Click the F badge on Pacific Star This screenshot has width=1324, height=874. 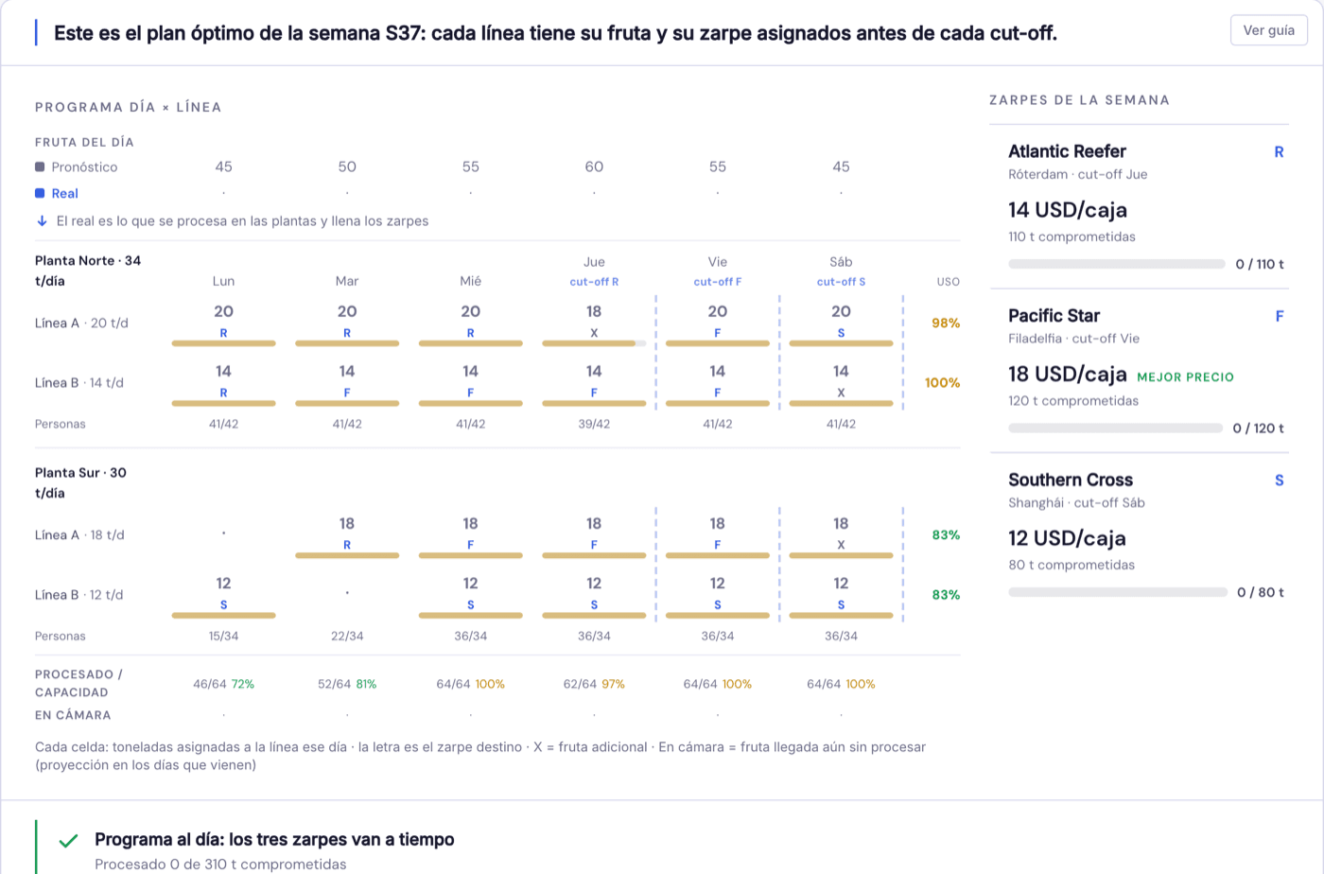pyautogui.click(x=1280, y=316)
